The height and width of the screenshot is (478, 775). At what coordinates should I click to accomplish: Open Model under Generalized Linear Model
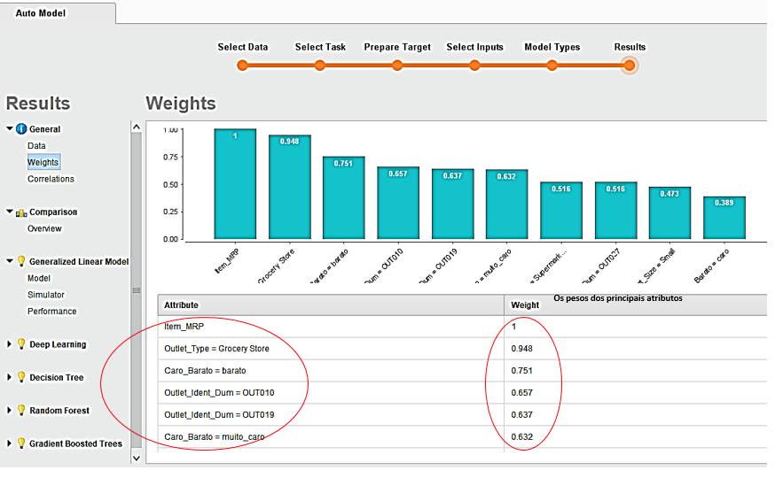pos(39,278)
